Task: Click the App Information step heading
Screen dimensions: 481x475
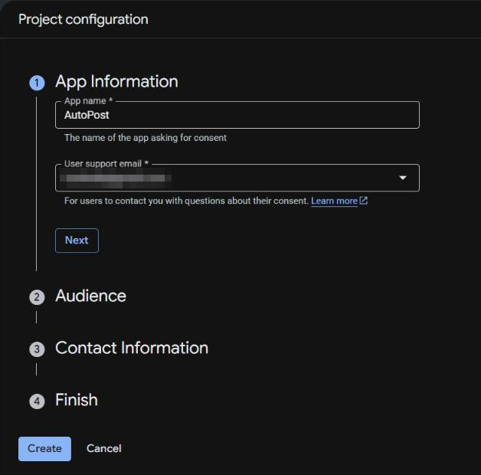Action: point(116,82)
